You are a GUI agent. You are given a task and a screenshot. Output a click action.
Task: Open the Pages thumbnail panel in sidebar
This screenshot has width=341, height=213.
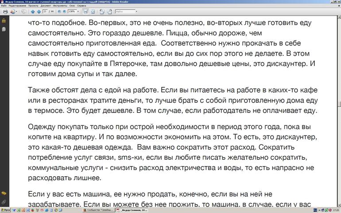(4, 29)
